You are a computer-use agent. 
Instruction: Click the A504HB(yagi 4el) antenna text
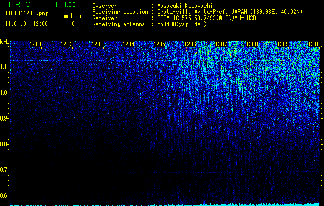pyautogui.click(x=182, y=24)
